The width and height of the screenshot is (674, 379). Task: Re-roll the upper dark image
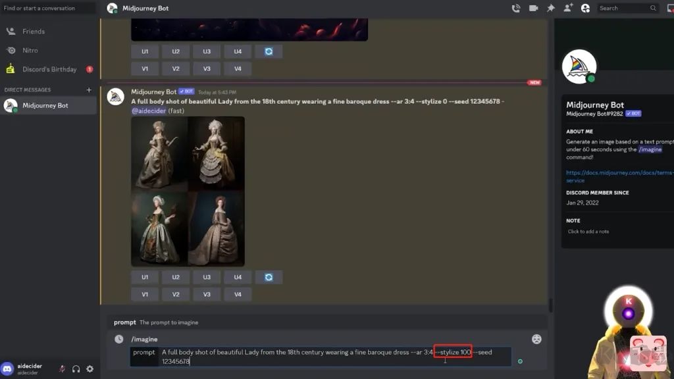(269, 51)
